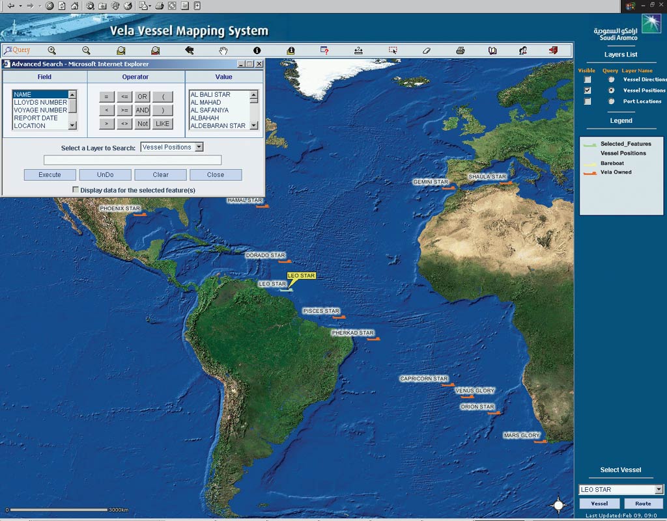
Task: Click the LIKE operator button
Action: pos(162,124)
